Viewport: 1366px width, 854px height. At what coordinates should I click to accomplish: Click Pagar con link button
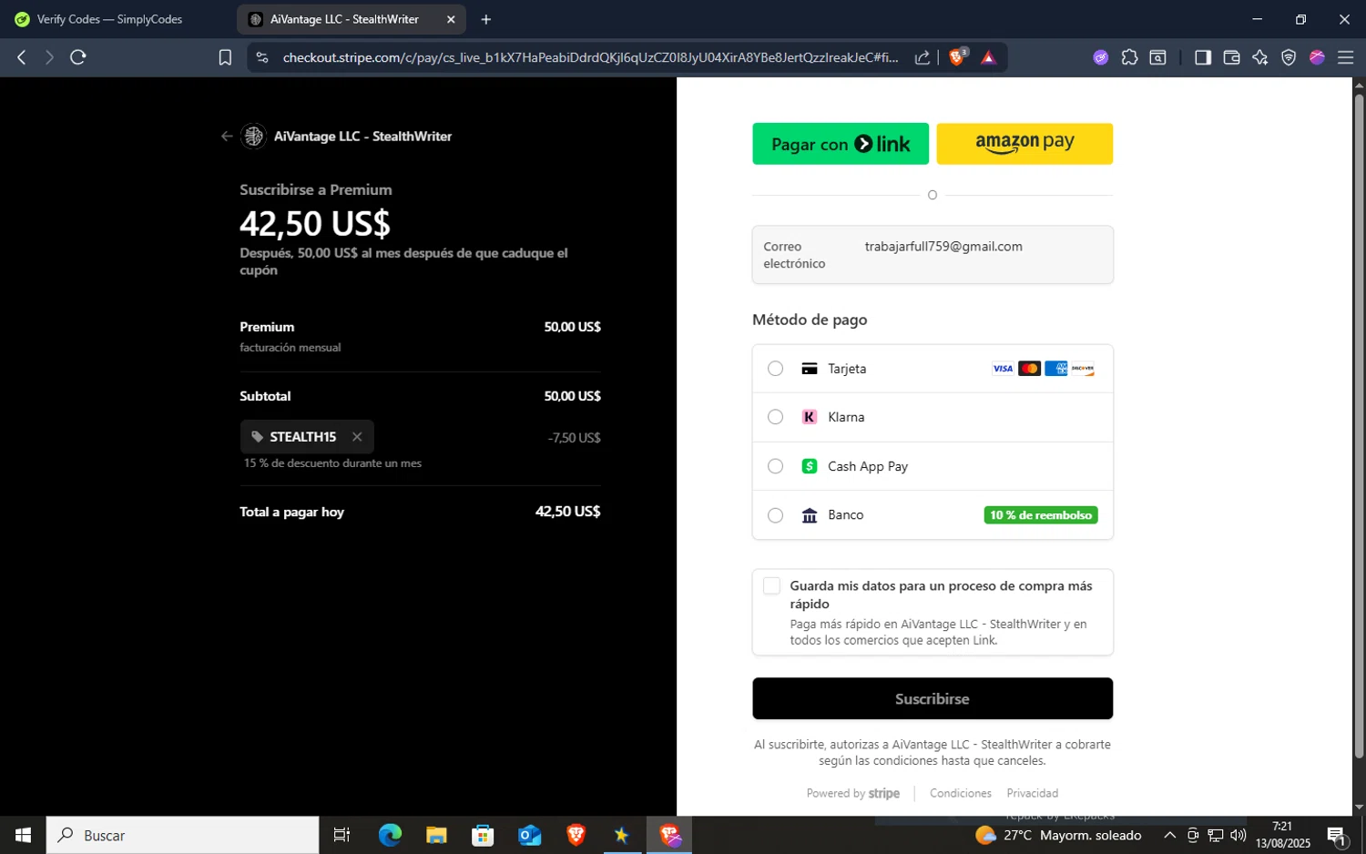tap(841, 144)
